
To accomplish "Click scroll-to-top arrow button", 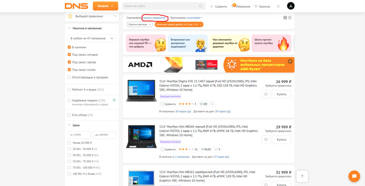I will [x=302, y=176].
